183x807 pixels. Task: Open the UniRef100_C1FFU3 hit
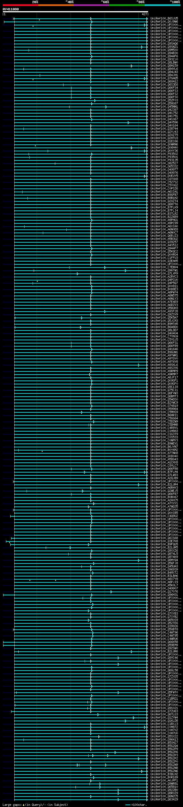164,258
